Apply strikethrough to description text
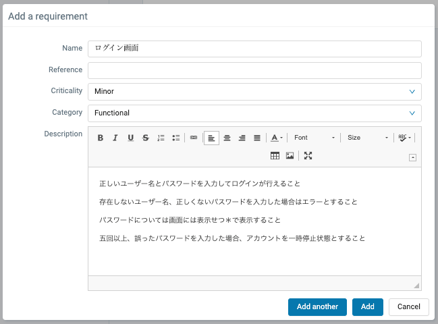The image size is (438, 324). coord(146,138)
